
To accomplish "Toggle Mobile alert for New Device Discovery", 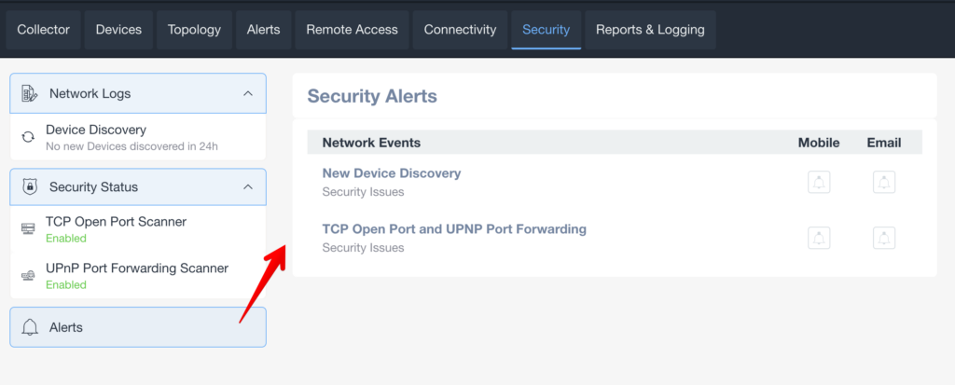I will 819,182.
